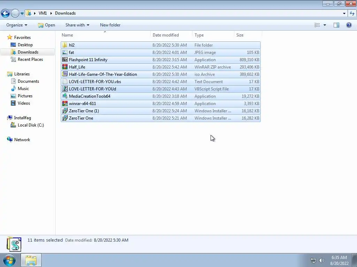Select the ZeroTier One installer icon
Screen dimensions: 357x267
point(65,118)
